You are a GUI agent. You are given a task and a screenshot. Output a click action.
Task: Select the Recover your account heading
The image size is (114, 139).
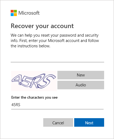pyautogui.click(x=42, y=26)
